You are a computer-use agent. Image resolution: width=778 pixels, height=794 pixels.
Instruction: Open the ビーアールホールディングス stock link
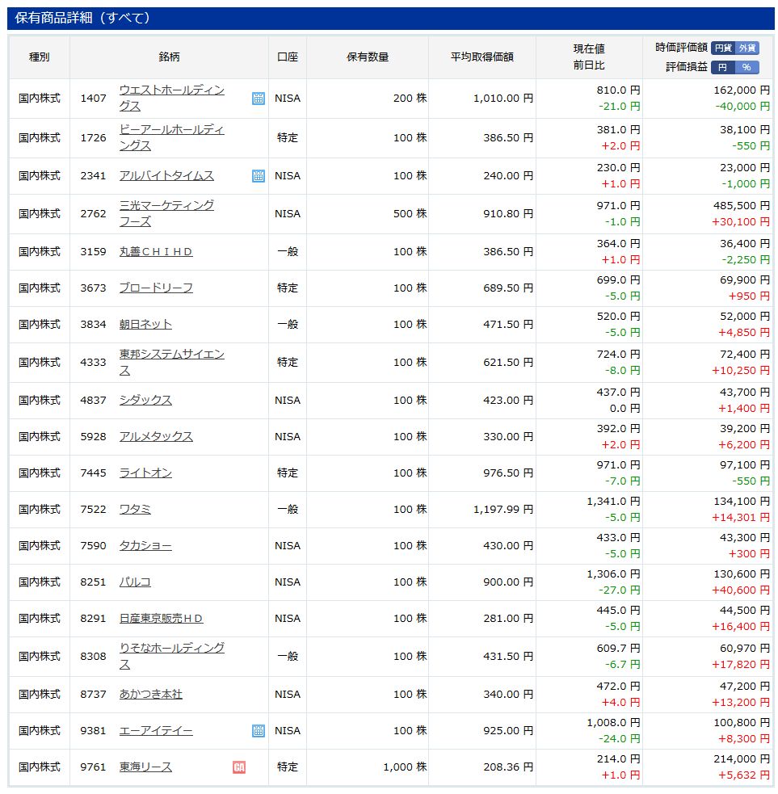pyautogui.click(x=172, y=138)
